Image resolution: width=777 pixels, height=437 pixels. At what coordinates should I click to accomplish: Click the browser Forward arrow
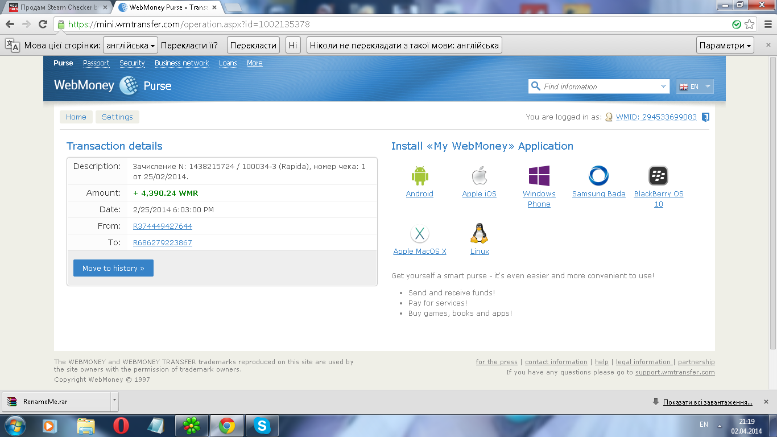point(26,24)
